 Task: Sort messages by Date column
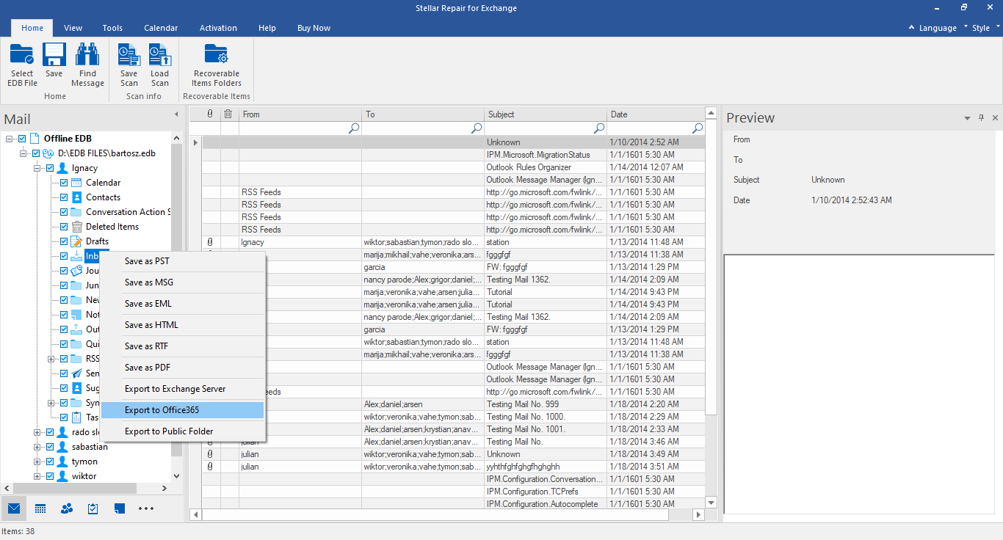click(x=656, y=114)
